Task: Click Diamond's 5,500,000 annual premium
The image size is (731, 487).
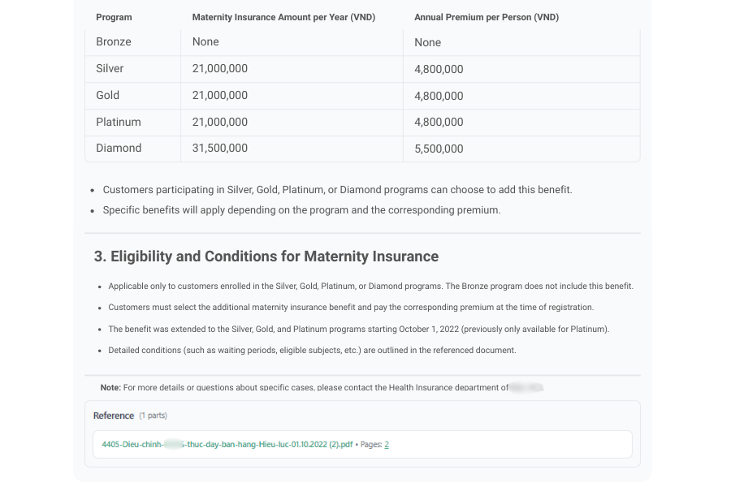Action: [x=439, y=149]
